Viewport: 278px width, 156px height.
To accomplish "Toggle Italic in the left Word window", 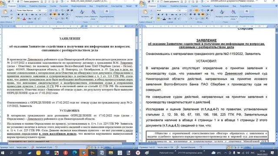I will 22,14.
